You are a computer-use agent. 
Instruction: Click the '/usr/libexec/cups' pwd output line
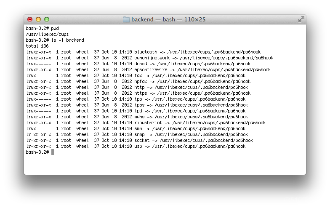tap(47, 35)
